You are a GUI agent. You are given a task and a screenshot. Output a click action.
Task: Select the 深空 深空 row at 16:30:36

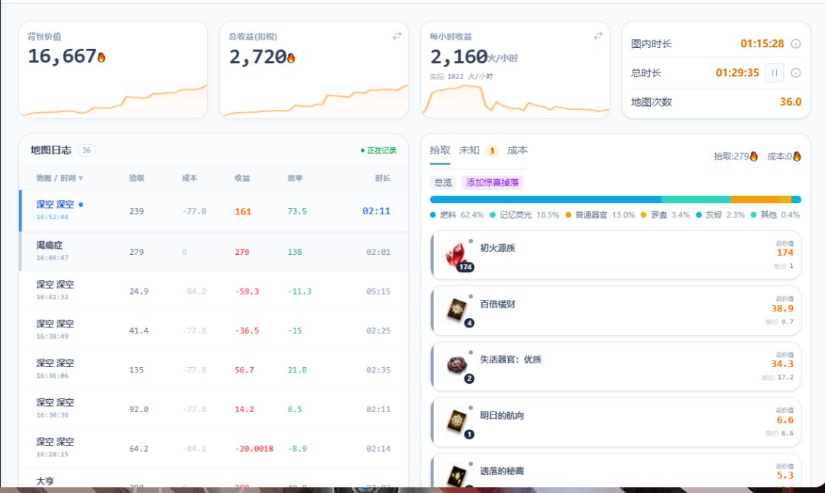coord(214,409)
